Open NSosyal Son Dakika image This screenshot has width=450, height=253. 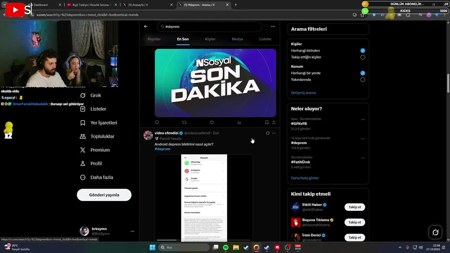tap(215, 83)
